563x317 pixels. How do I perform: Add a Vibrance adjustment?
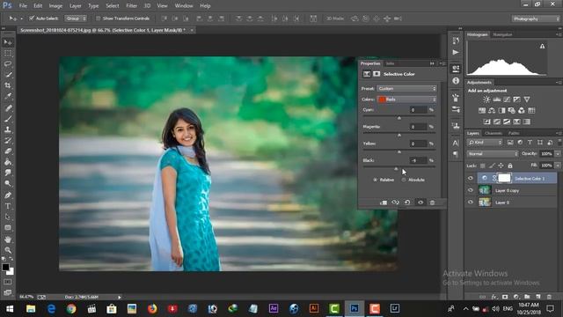527,100
